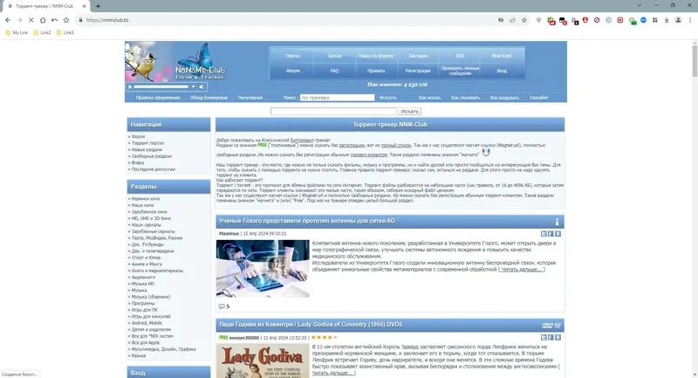Open the Вход header menu item
This screenshot has height=378, width=698.
pyautogui.click(x=502, y=71)
